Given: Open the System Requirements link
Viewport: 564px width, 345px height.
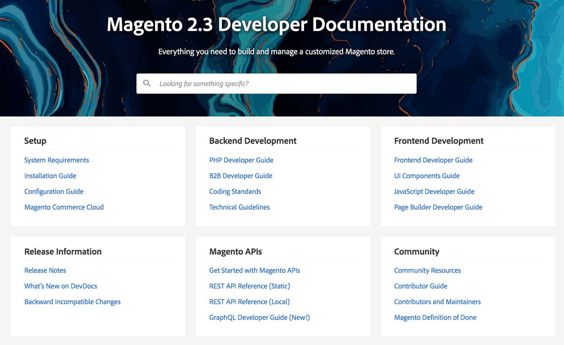Looking at the screenshot, I should [56, 160].
